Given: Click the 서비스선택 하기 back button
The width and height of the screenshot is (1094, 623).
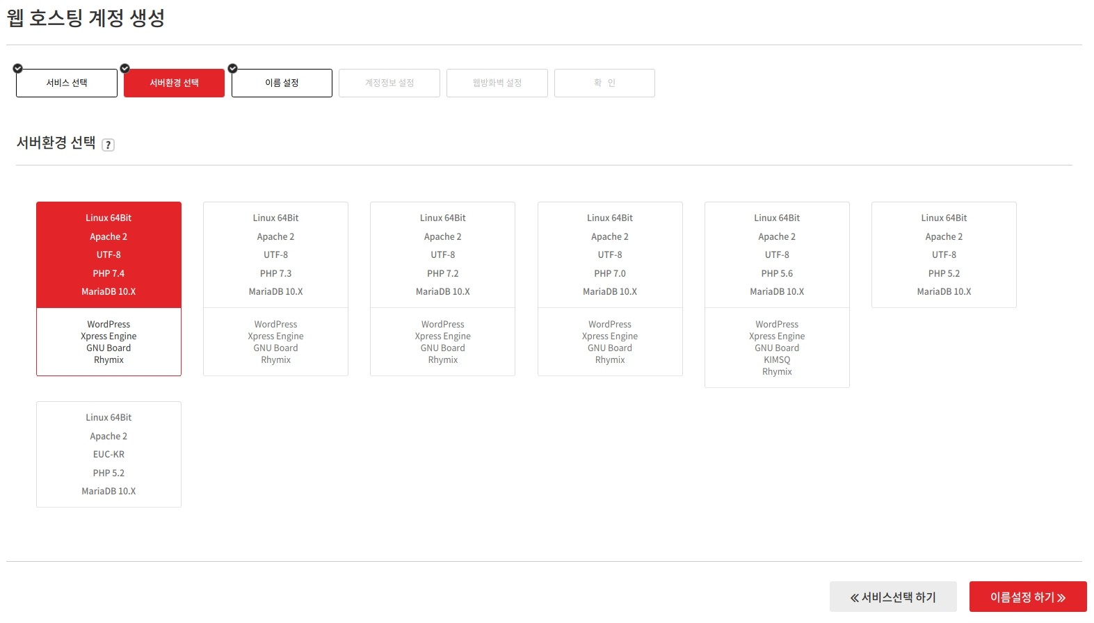Looking at the screenshot, I should coord(893,597).
